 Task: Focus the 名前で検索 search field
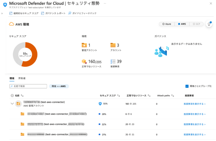click(x=28, y=86)
